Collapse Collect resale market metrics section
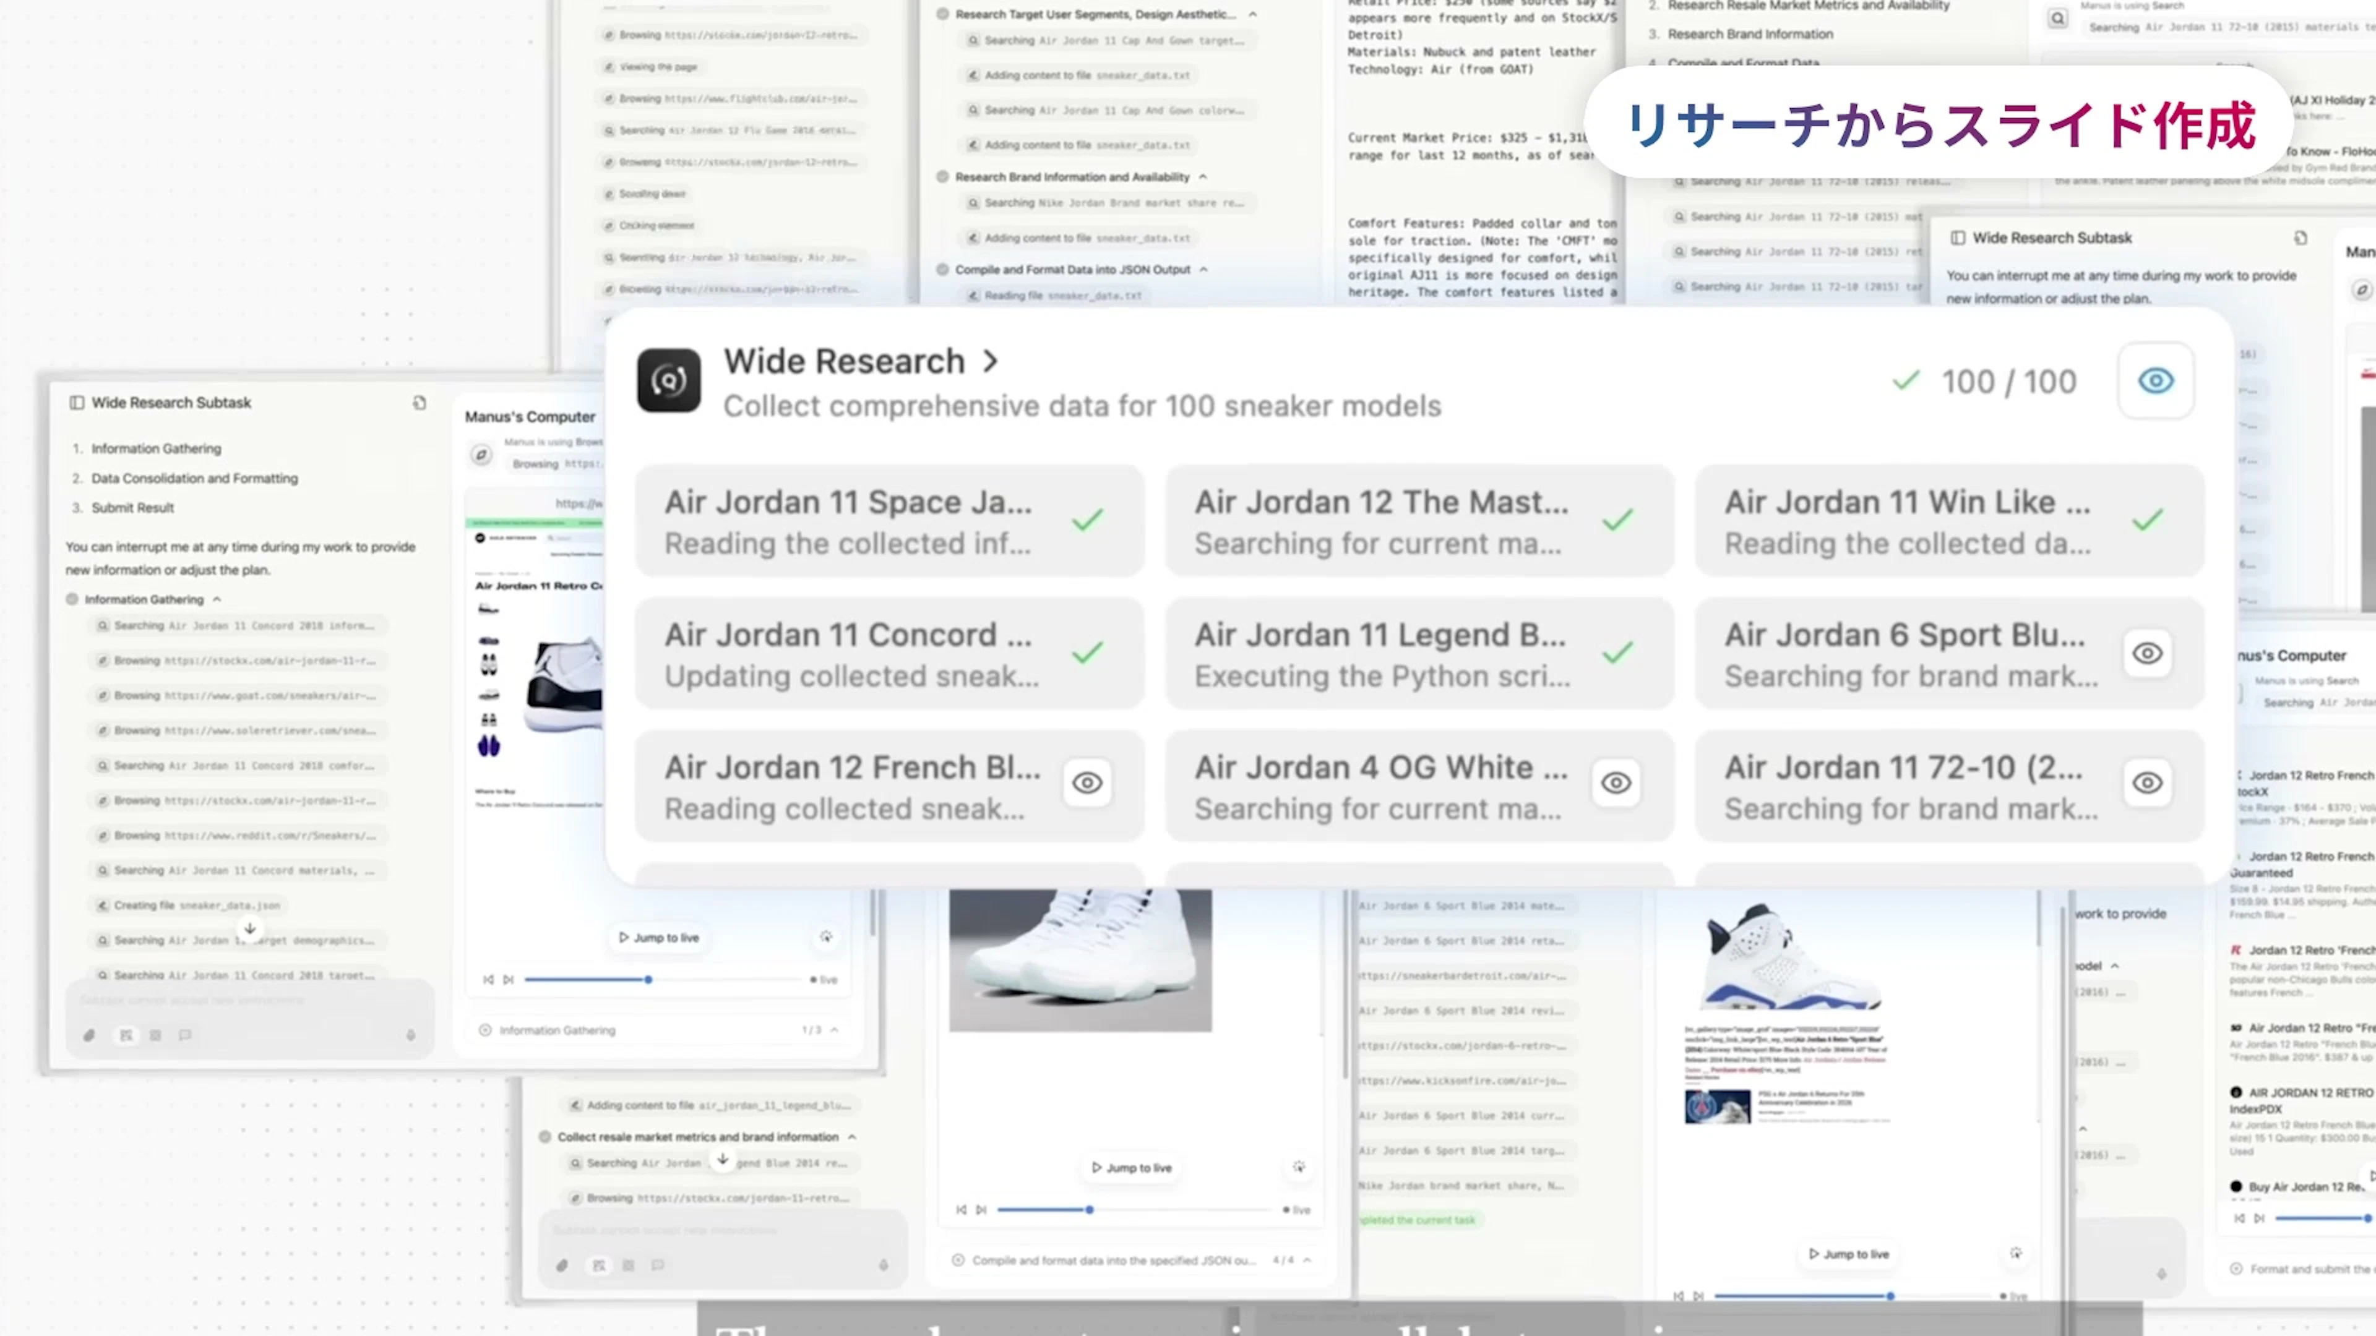 tap(852, 1137)
